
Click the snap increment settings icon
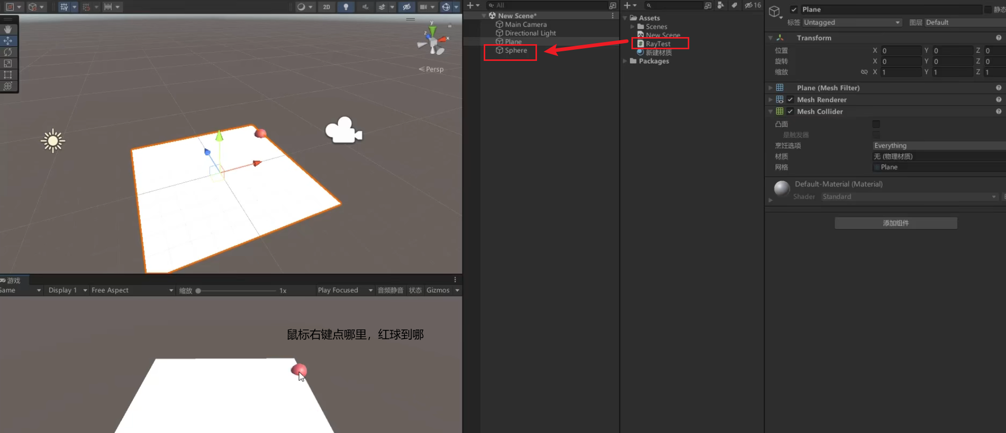(108, 7)
